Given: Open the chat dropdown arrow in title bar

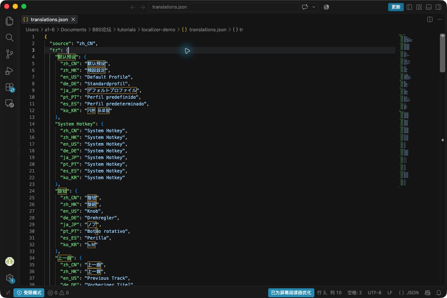Looking at the screenshot, I should [x=314, y=7].
